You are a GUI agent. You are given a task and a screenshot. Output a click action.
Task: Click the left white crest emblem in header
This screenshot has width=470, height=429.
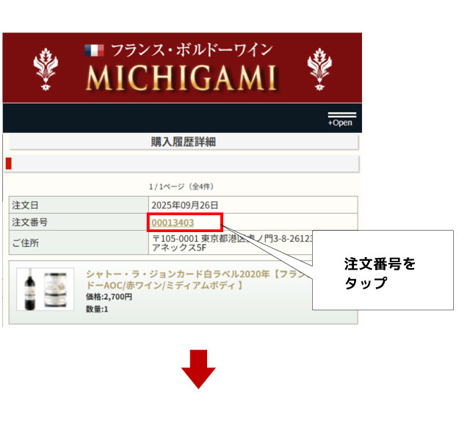coord(46,69)
